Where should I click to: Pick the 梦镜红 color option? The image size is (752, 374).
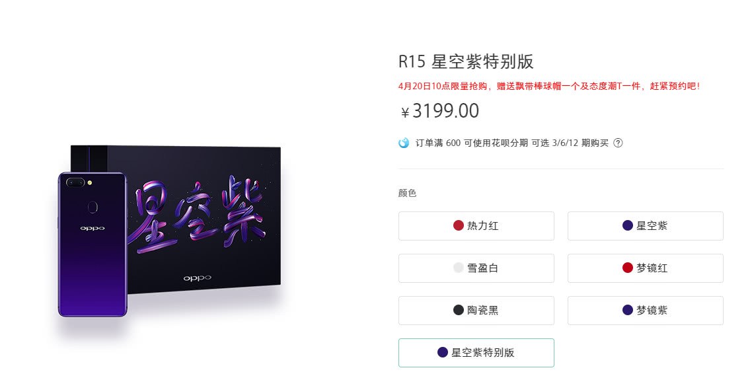coord(645,268)
